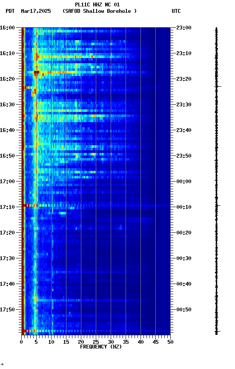Select the date label Mar17,2025
The width and height of the screenshot is (235, 369).
click(x=36, y=11)
